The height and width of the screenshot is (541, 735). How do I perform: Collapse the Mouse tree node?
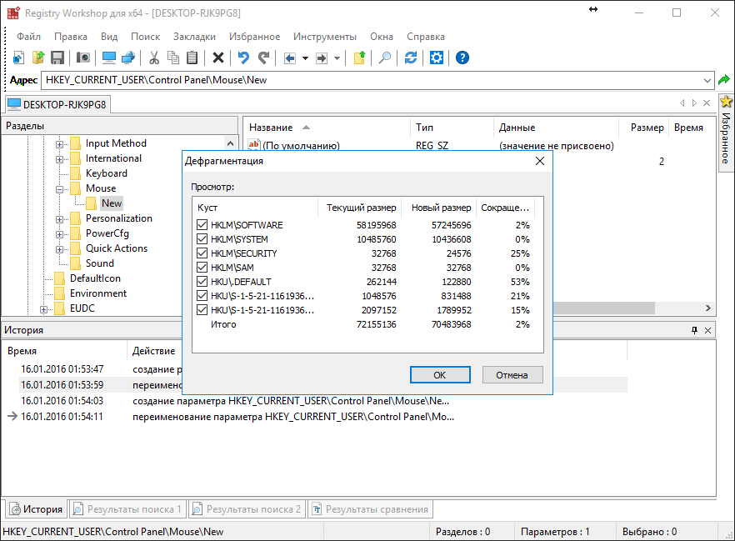(59, 189)
